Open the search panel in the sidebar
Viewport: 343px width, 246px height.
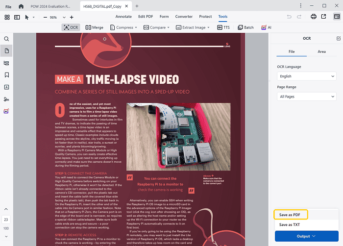click(x=6, y=39)
